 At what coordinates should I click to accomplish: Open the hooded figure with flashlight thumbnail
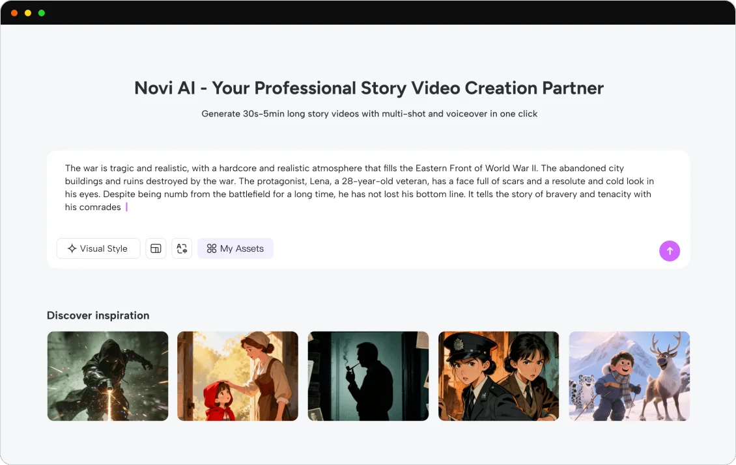click(107, 376)
